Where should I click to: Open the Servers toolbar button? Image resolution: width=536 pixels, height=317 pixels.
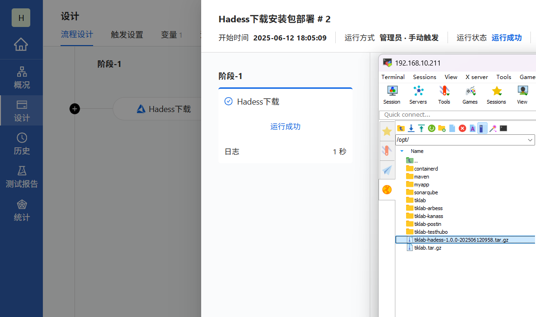(x=418, y=95)
